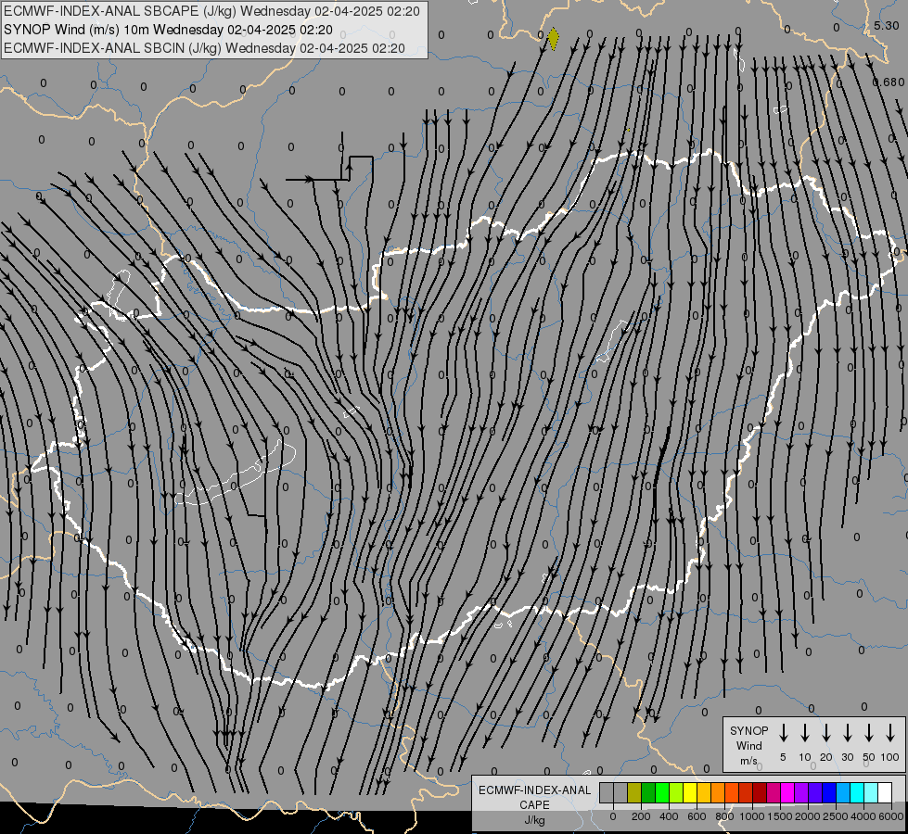Pick the red swatch just below 1000
908x834 pixels.
click(x=746, y=792)
